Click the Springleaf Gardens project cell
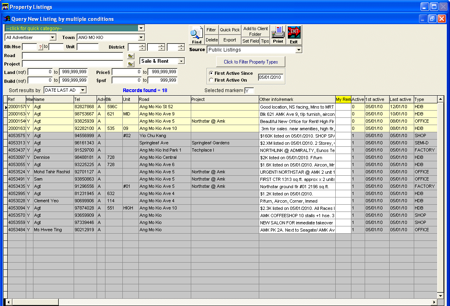 coord(225,143)
